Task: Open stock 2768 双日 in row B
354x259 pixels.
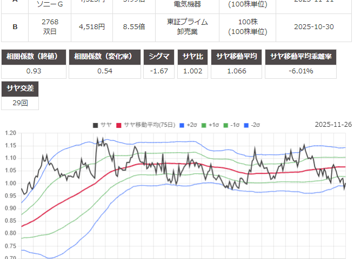Action: click(51, 26)
